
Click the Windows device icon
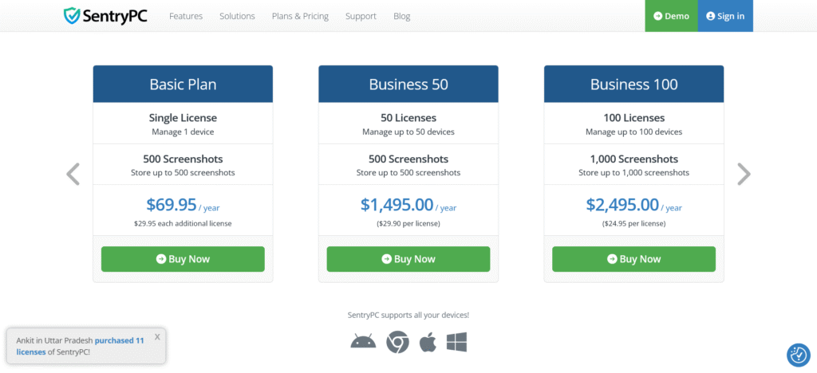pos(456,343)
